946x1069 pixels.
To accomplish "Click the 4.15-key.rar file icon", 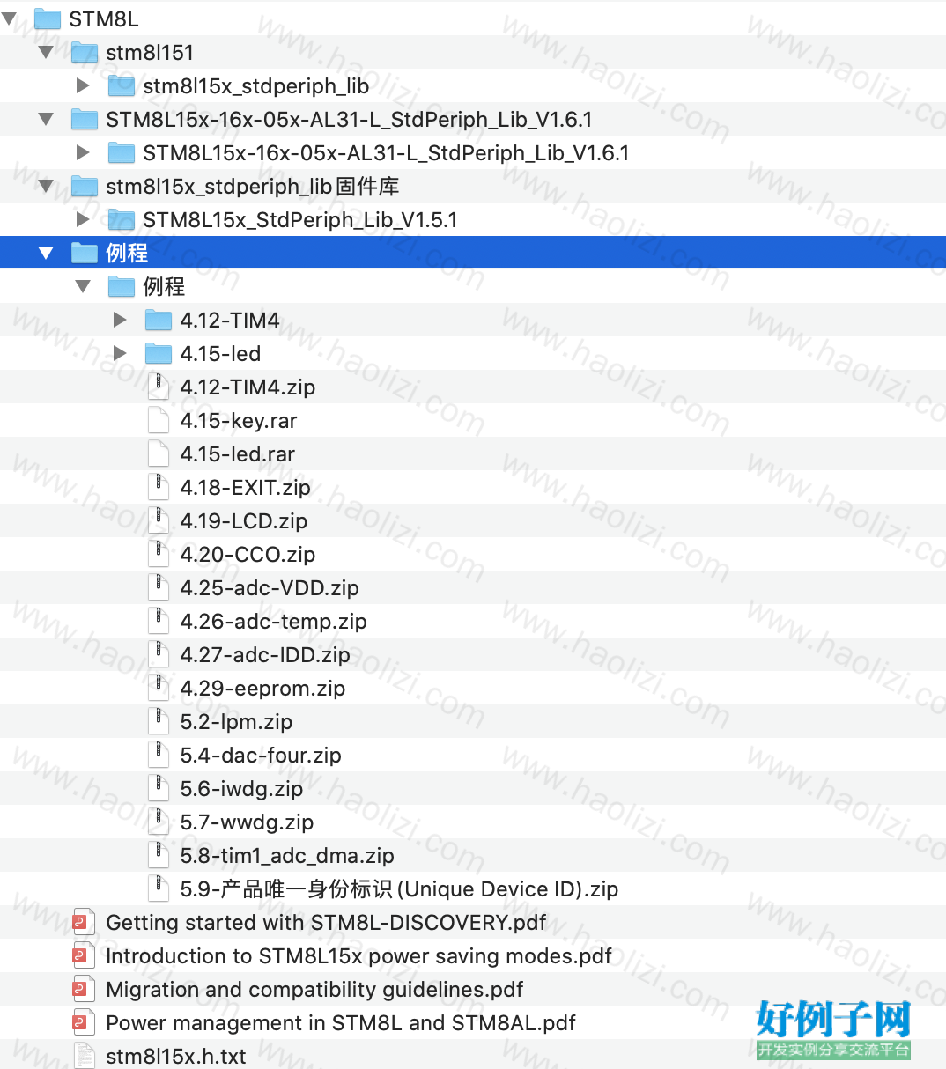I will pos(159,420).
